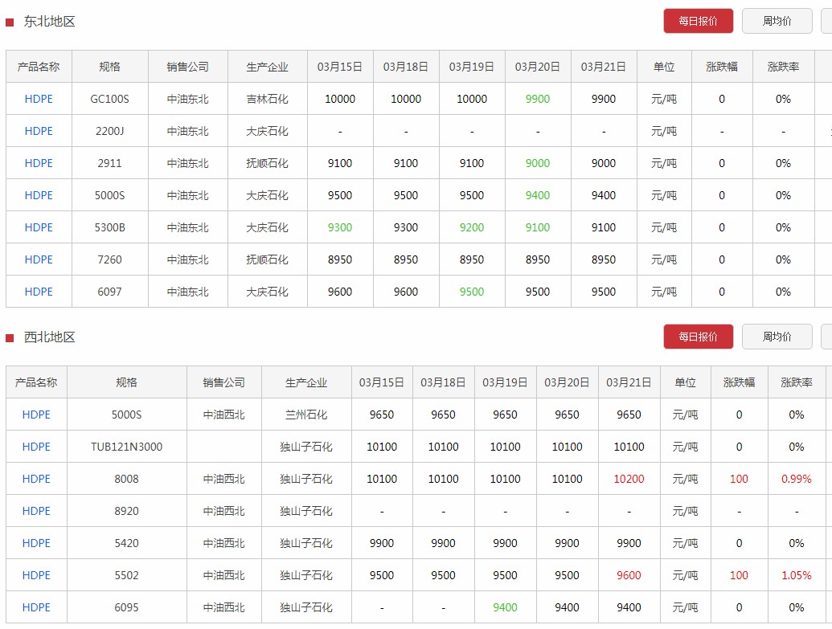Click red 10200 price in 8008 row
832x629 pixels.
(x=629, y=479)
